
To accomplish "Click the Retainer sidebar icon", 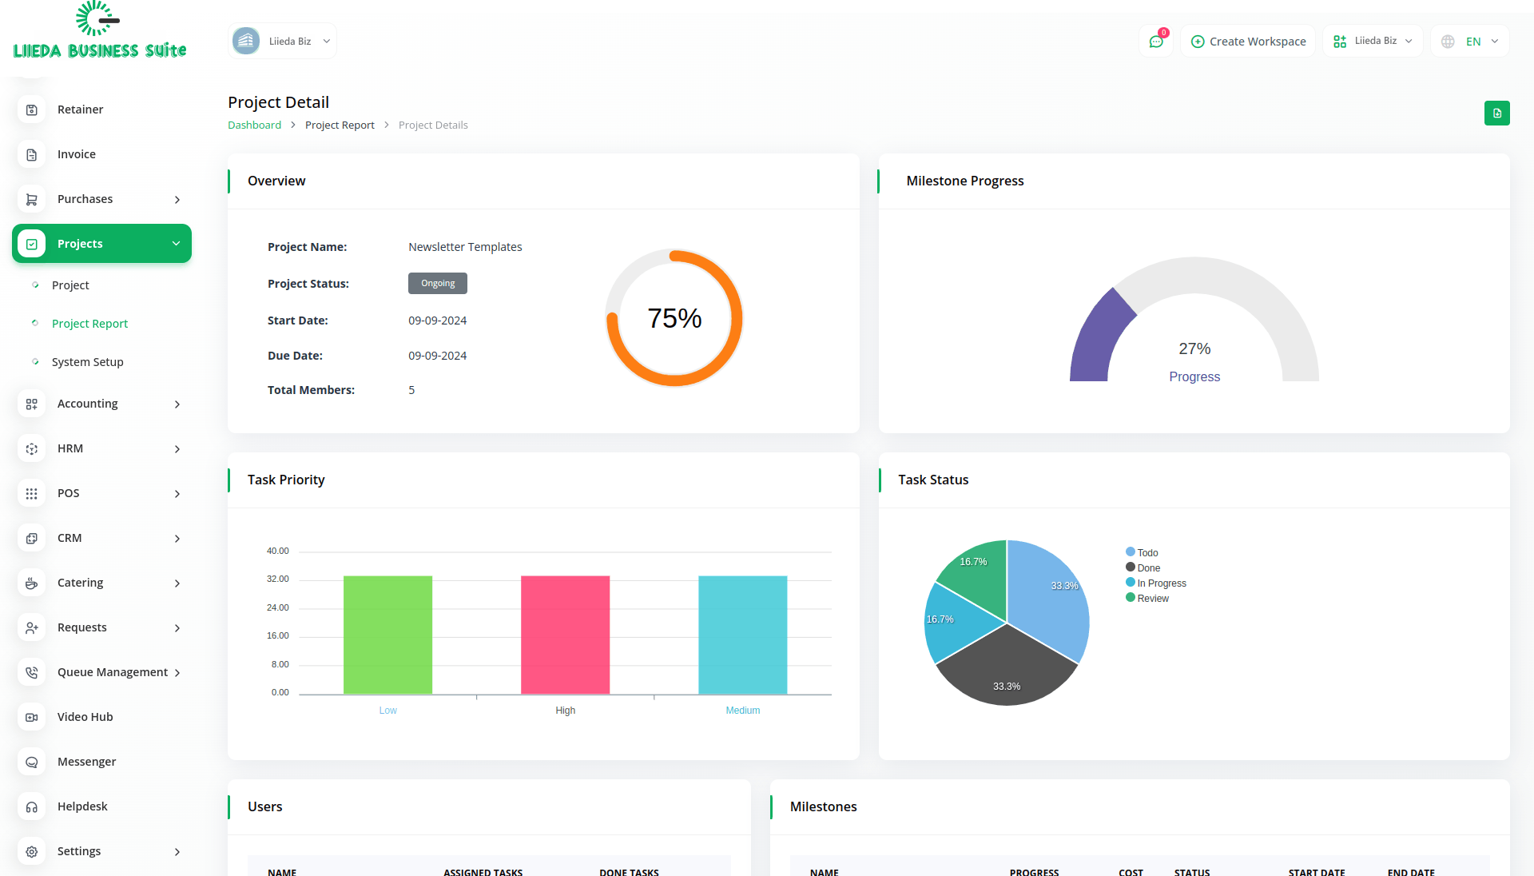I will [32, 109].
